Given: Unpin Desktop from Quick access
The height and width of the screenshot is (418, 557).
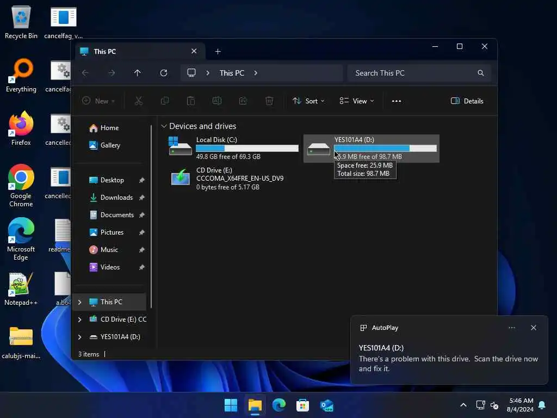Looking at the screenshot, I should [x=142, y=180].
